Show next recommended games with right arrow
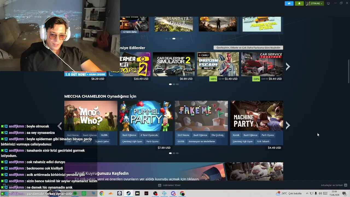 coord(288,66)
